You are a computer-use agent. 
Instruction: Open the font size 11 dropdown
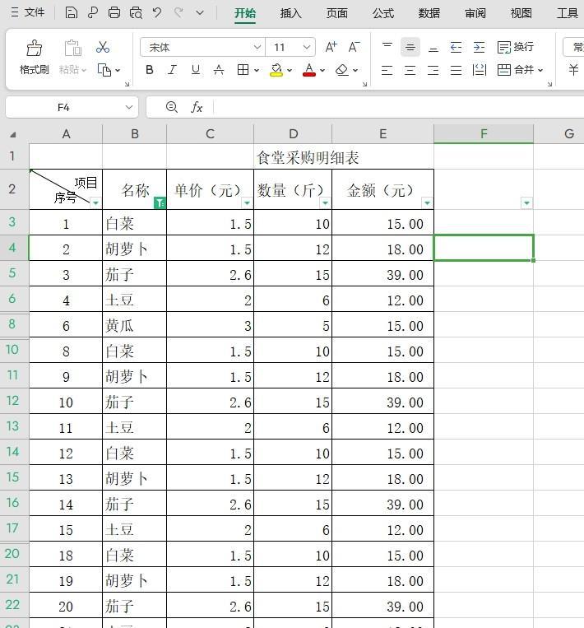[306, 47]
